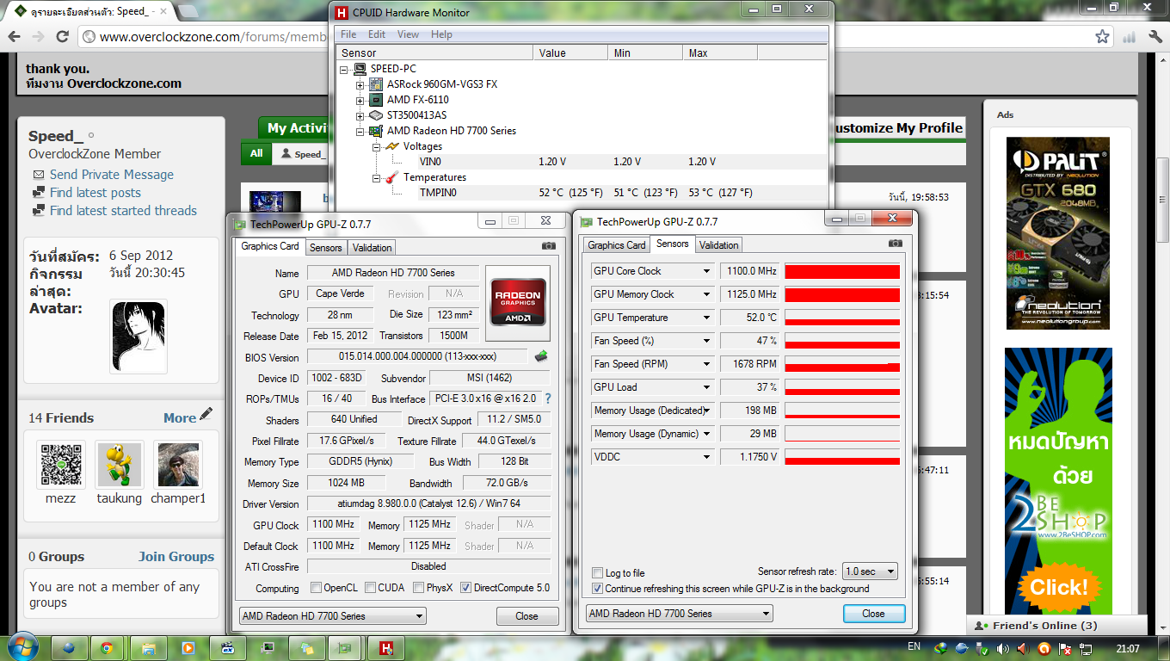Go back using Chrome's back arrow
The image size is (1170, 661).
coord(13,36)
